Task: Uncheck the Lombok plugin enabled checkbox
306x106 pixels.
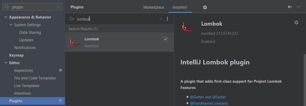Action: [165, 39]
